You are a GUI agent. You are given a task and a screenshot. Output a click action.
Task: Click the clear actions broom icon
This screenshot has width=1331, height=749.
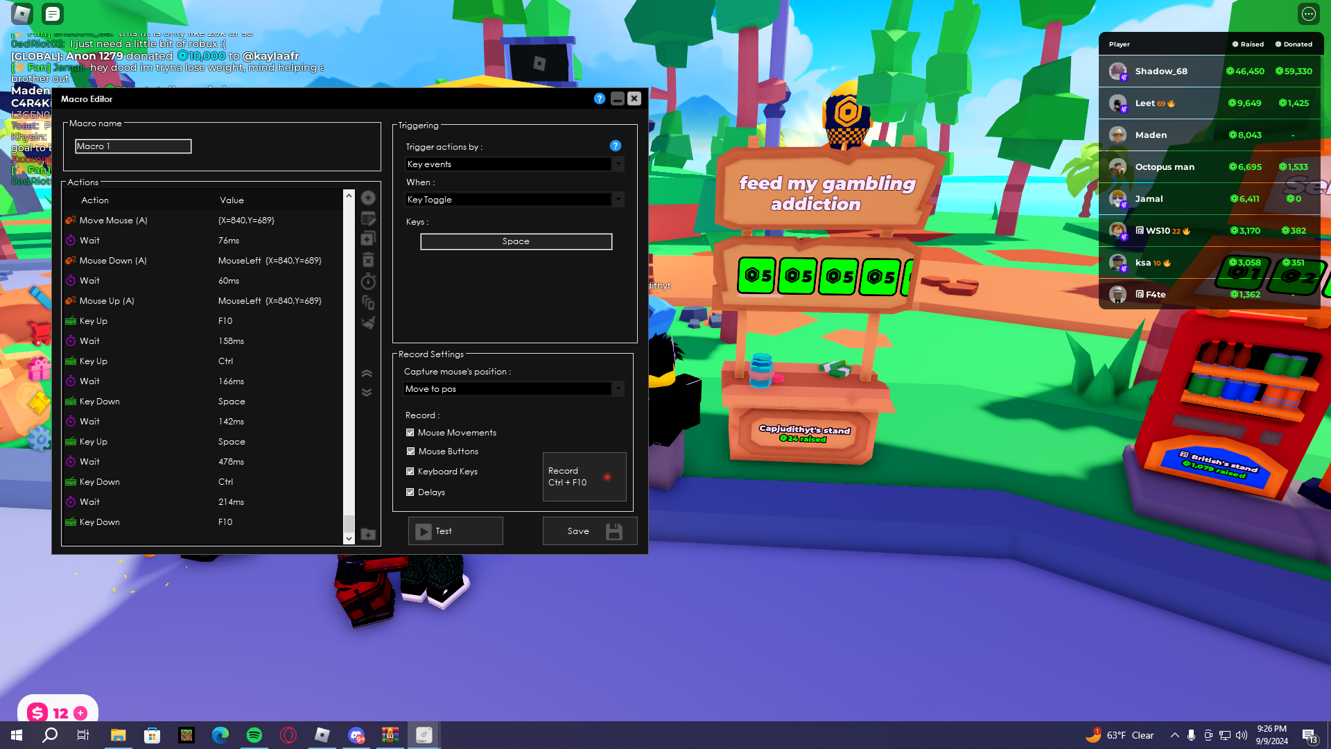click(368, 322)
